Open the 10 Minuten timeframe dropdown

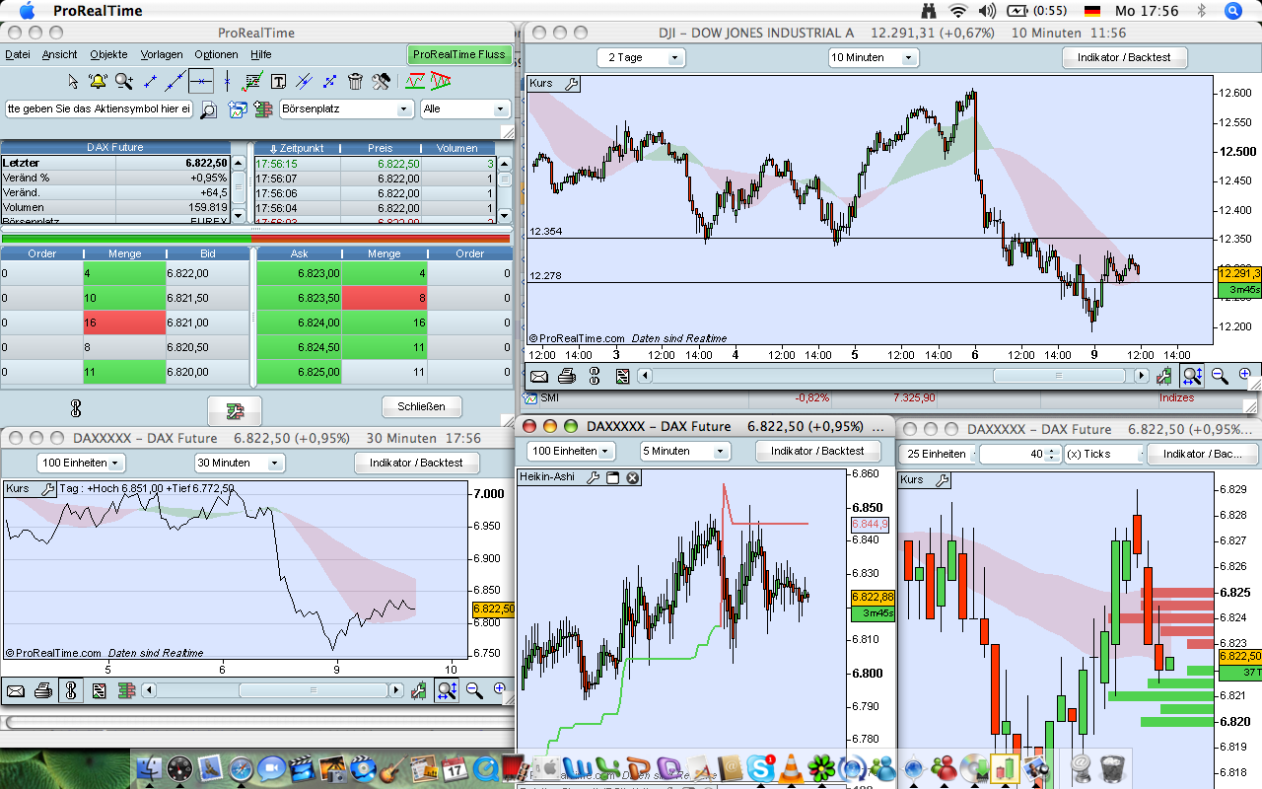coord(874,58)
